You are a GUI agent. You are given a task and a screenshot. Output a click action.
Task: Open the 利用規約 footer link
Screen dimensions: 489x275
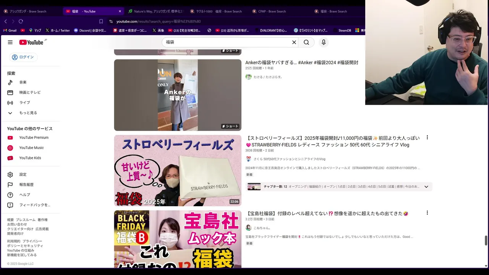14,241
